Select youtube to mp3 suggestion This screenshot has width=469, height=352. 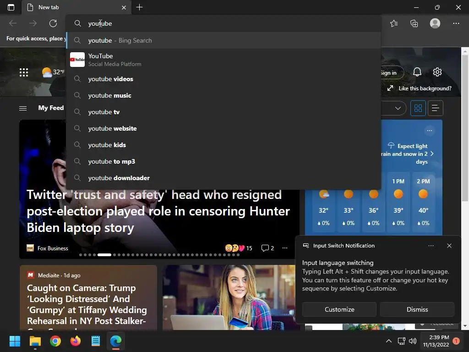click(x=224, y=161)
